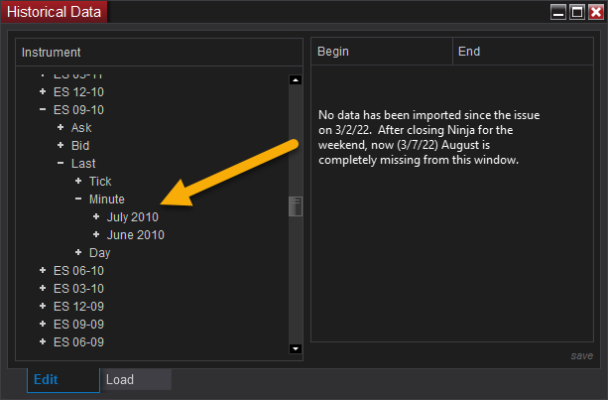Viewport: 608px width, 400px height.
Task: Expand the ES 03-10 instrument node
Action: [x=43, y=288]
